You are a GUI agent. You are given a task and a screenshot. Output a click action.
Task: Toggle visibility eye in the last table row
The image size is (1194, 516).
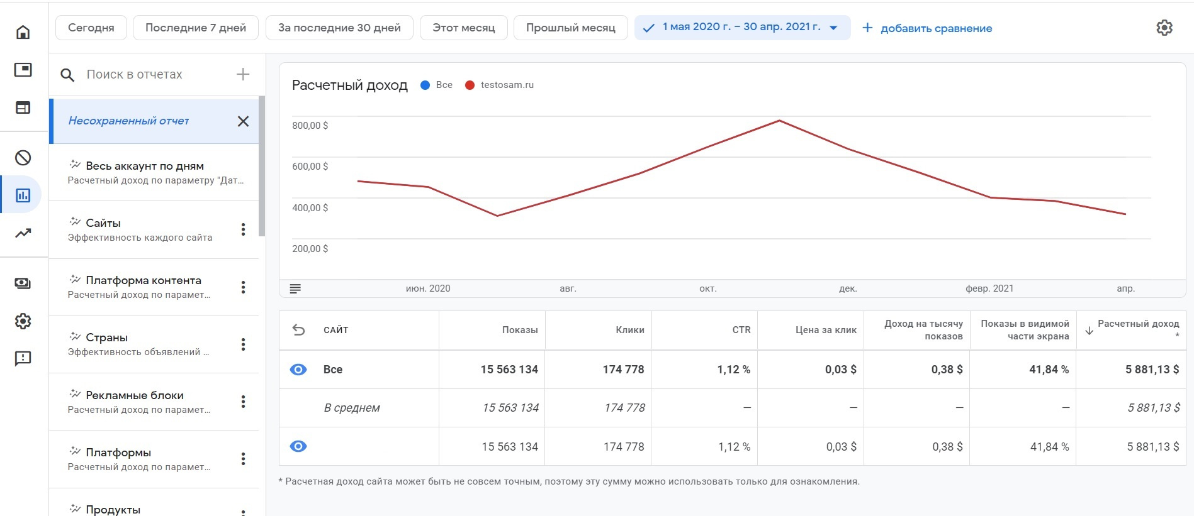click(x=298, y=446)
